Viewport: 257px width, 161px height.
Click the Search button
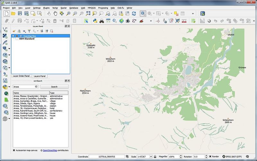click(54, 87)
